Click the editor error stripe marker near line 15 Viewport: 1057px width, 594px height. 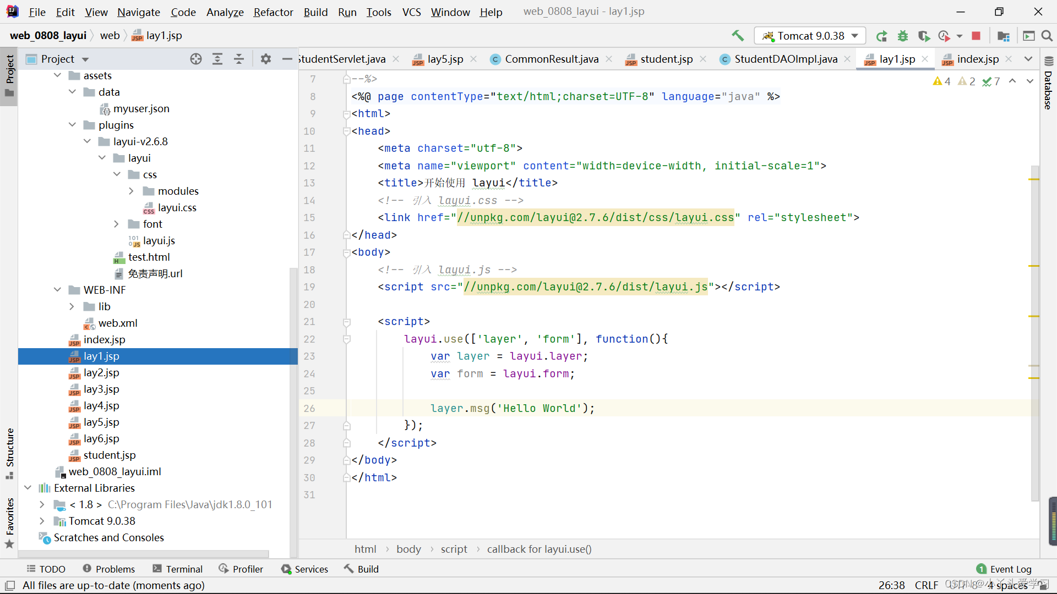pyautogui.click(x=1034, y=179)
